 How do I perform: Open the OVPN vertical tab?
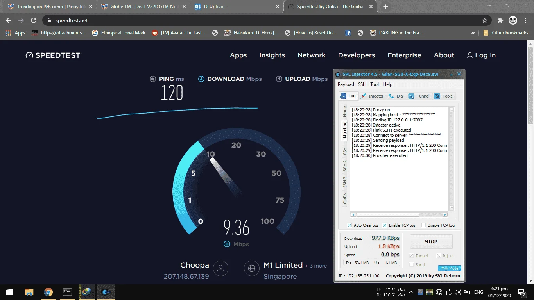click(345, 198)
